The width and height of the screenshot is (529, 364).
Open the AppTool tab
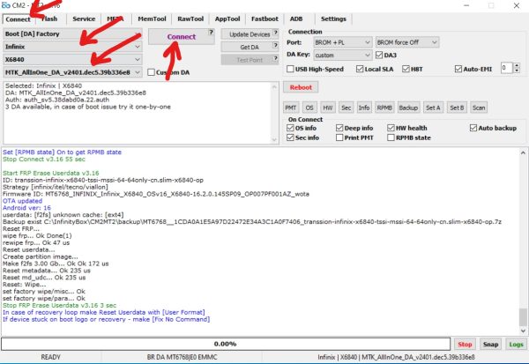coord(227,19)
